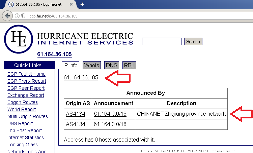Go back with the browser back arrow
Image resolution: width=253 pixels, height=153 pixels.
[7, 16]
